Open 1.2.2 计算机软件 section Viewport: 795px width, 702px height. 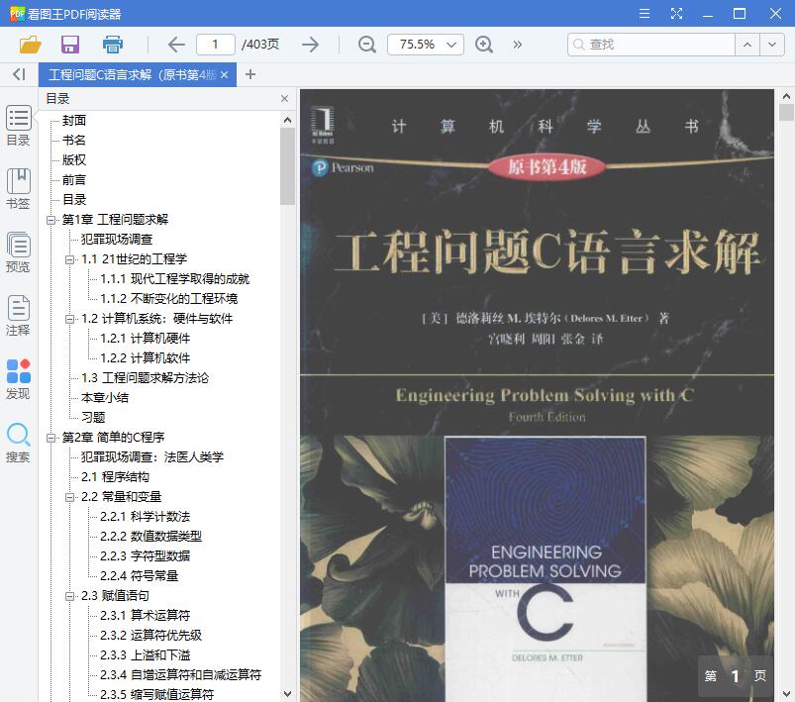[145, 358]
